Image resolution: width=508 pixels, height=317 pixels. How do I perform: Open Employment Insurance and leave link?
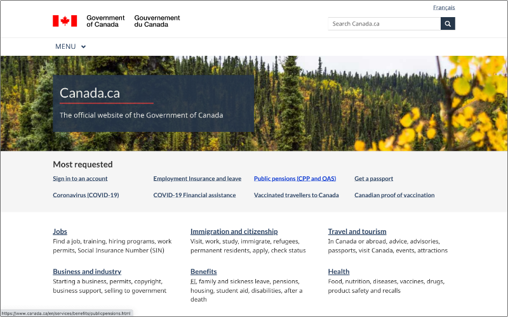pyautogui.click(x=197, y=179)
